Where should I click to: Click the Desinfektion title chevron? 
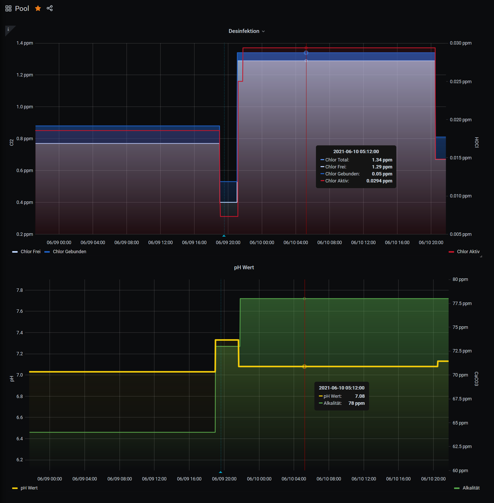263,31
